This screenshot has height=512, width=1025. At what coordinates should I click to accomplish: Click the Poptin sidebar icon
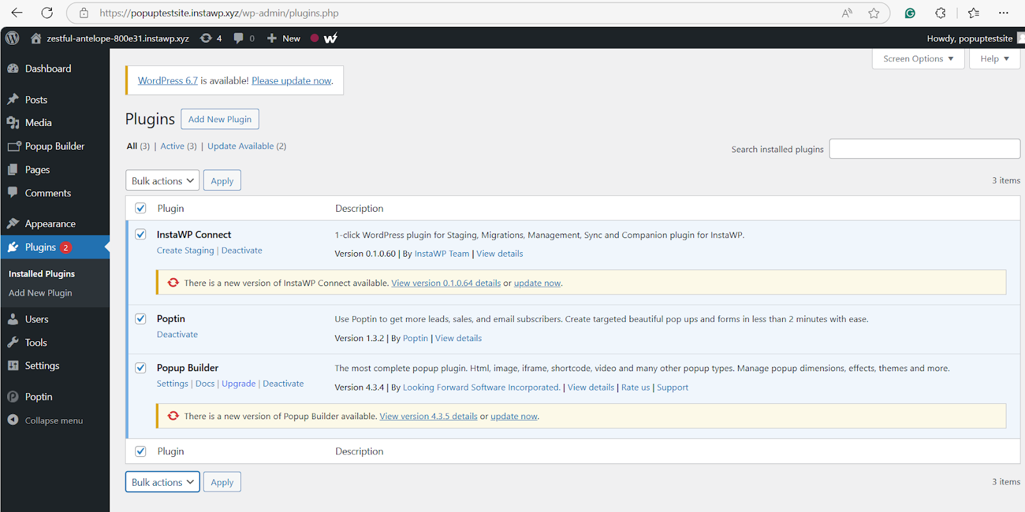(13, 397)
